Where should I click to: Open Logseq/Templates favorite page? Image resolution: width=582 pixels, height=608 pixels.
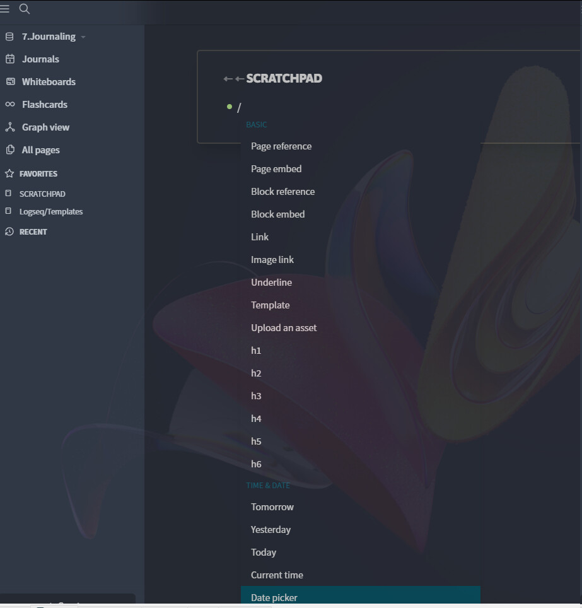pos(51,212)
